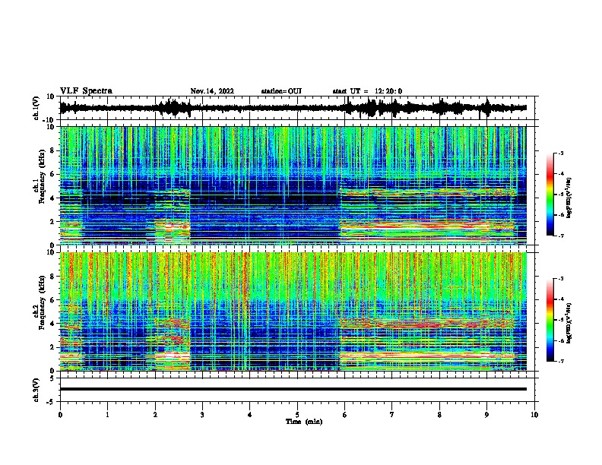Click the ch.1(V) waveform trace panel
The height and width of the screenshot is (465, 602).
tap(297, 108)
